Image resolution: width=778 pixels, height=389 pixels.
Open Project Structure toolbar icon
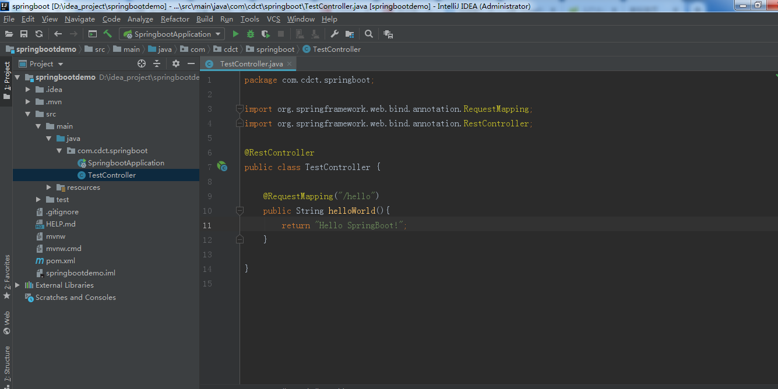tap(350, 34)
